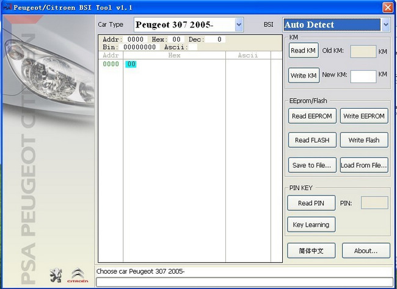Viewport: 397px width, 289px height.
Task: Click the progress bar at bottom
Action: point(244,282)
